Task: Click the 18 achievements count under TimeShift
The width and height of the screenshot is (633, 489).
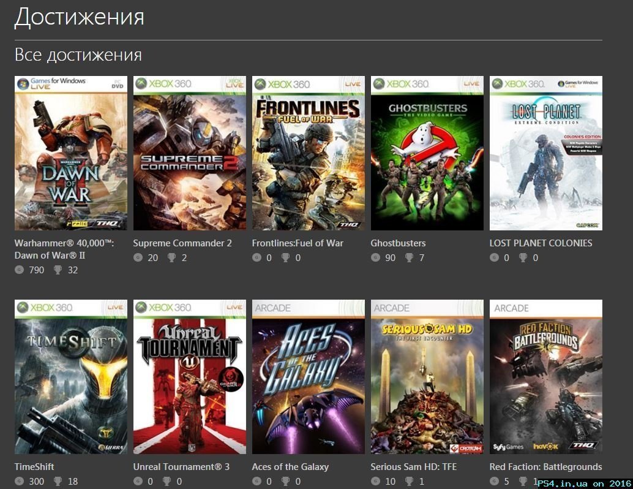Action: coord(73,481)
